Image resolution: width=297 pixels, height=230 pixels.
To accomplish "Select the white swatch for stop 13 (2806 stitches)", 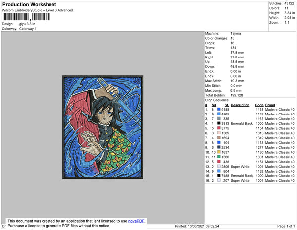I will point(219,166).
